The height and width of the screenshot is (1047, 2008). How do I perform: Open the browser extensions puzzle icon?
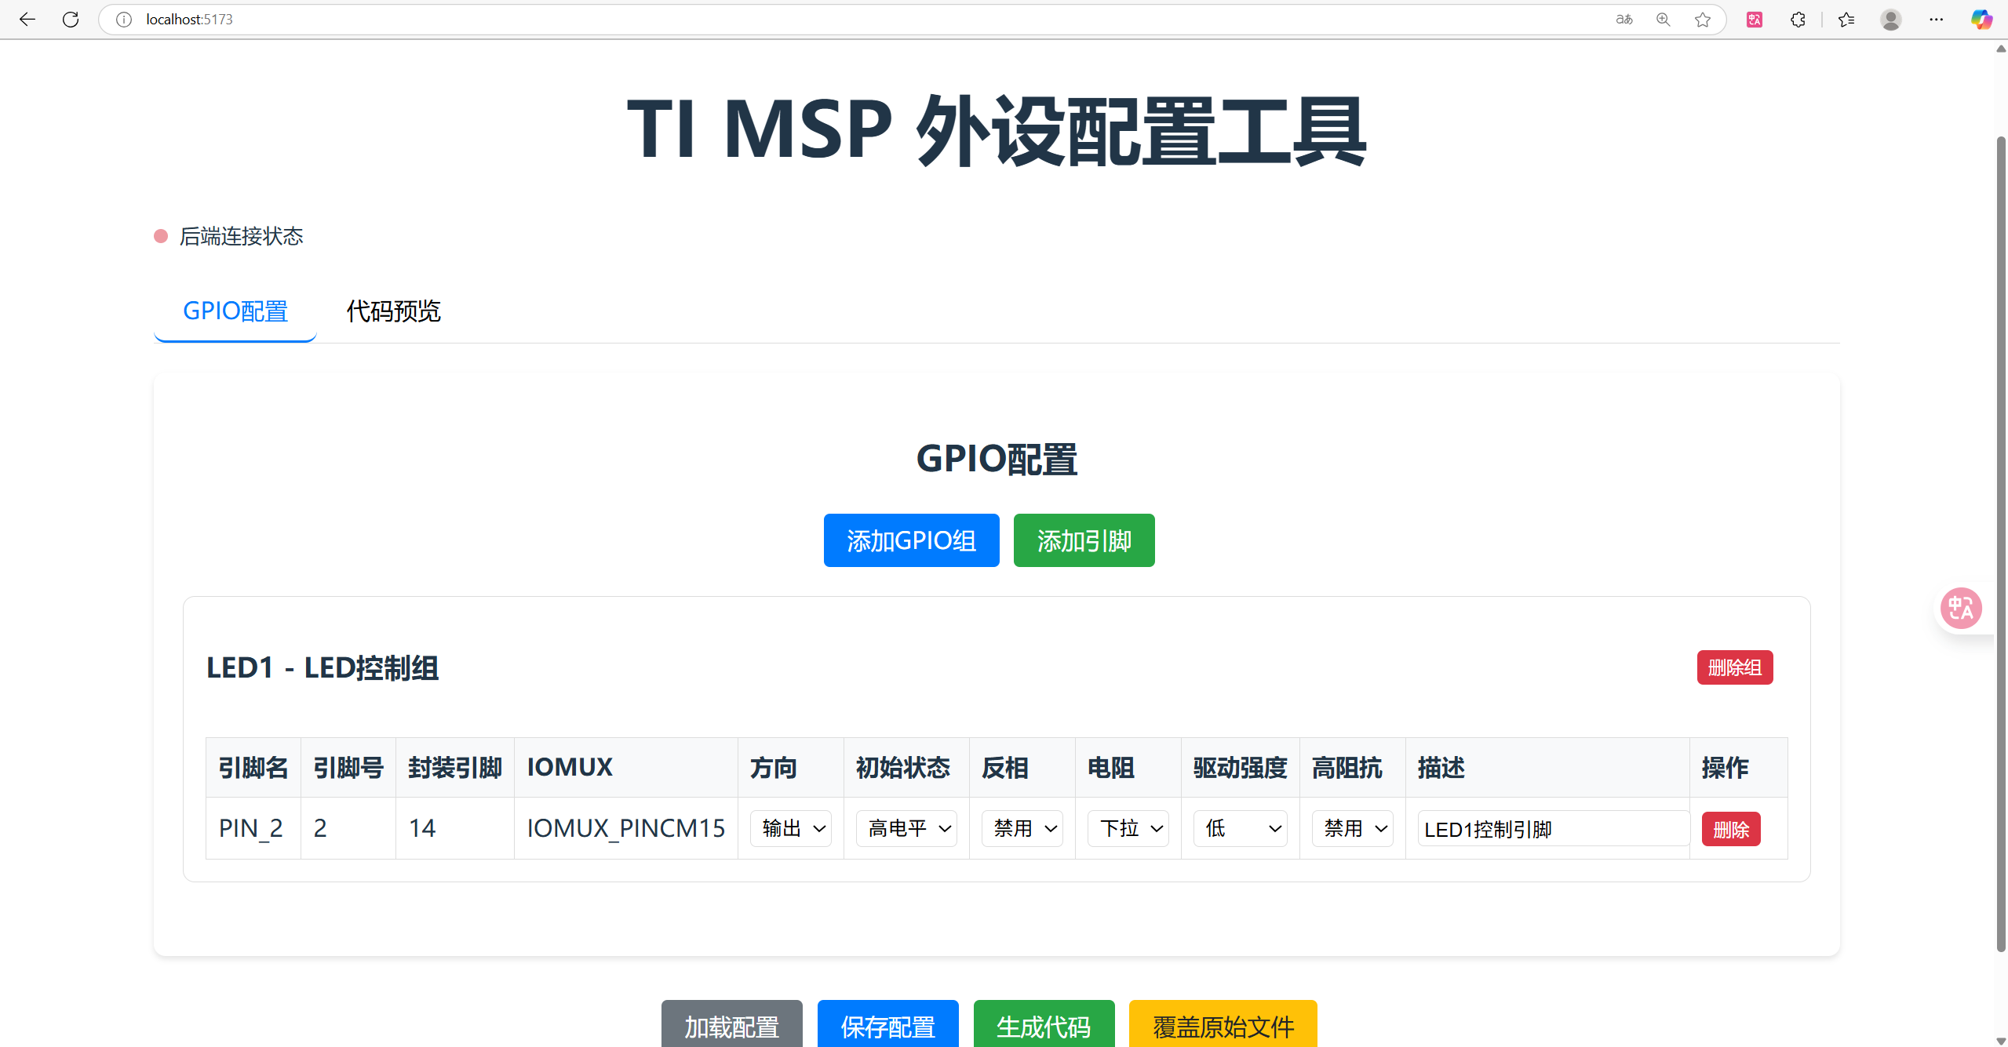tap(1798, 20)
